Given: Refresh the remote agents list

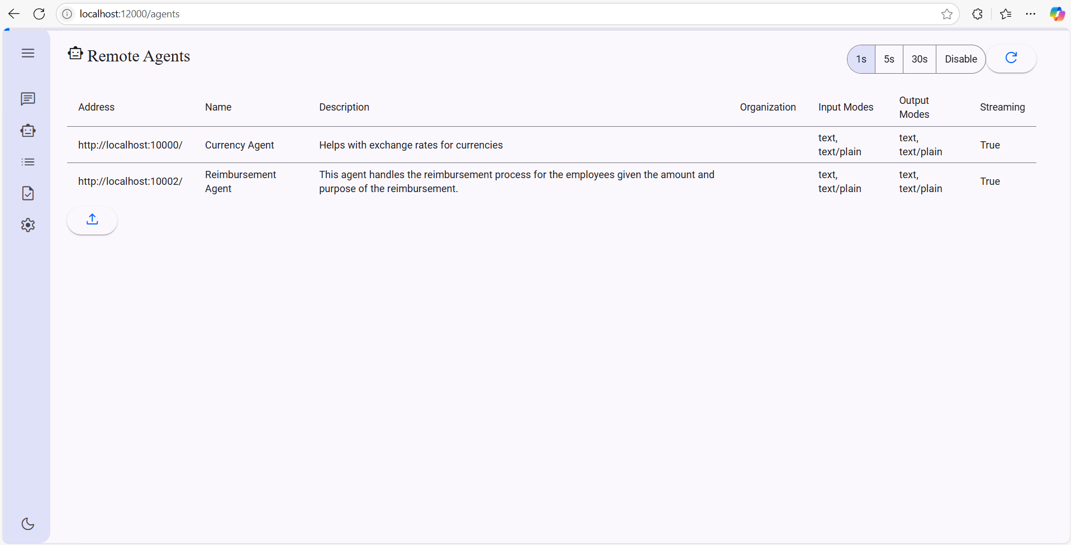Looking at the screenshot, I should [1012, 58].
